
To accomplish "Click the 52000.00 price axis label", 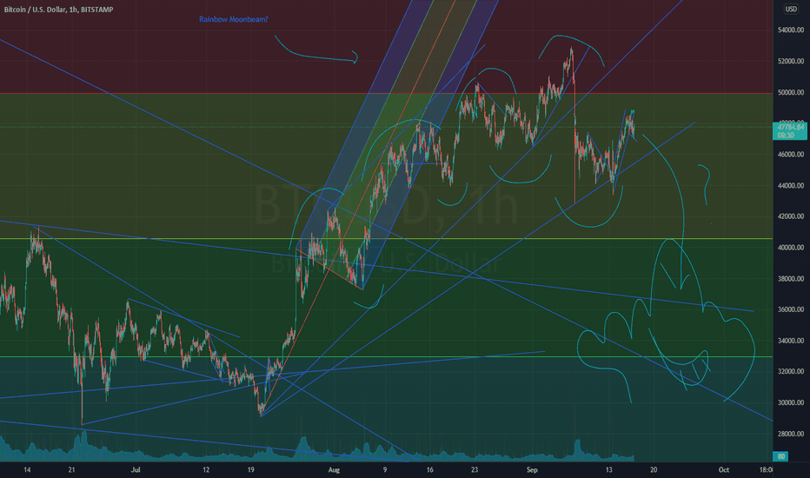I will [x=790, y=62].
